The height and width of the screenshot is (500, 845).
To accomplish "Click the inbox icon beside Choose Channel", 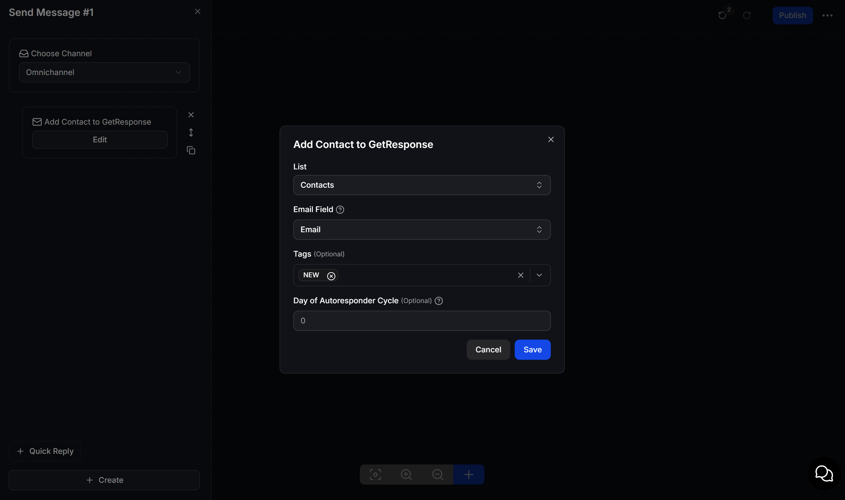I will [x=24, y=54].
